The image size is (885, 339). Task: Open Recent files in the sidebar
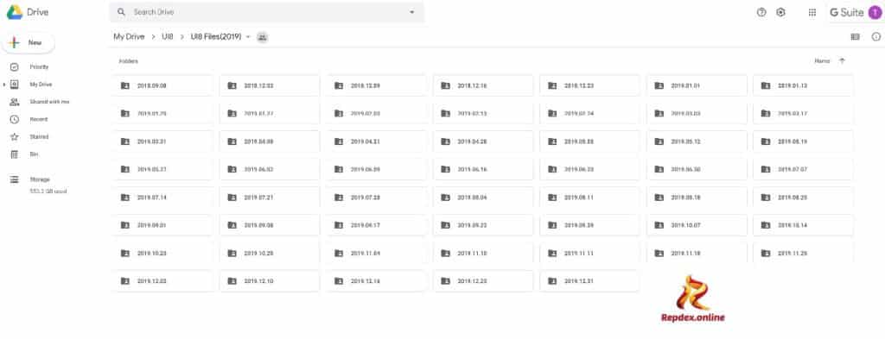coord(38,119)
